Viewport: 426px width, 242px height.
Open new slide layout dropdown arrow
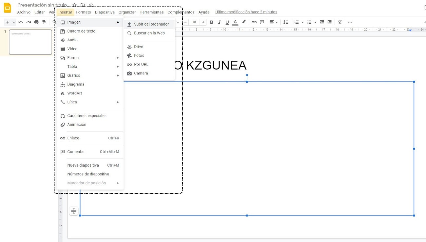point(14,22)
